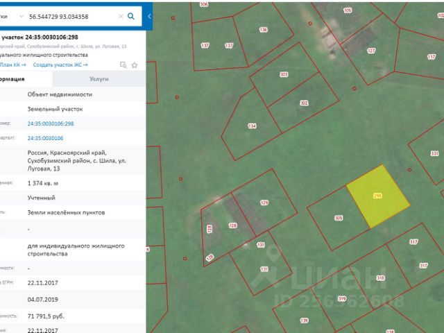Add parcel to favorites with star
Viewport: 444px width, 333px height.
(134, 65)
